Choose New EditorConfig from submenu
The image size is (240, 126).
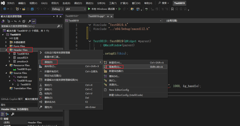(x=135, y=90)
